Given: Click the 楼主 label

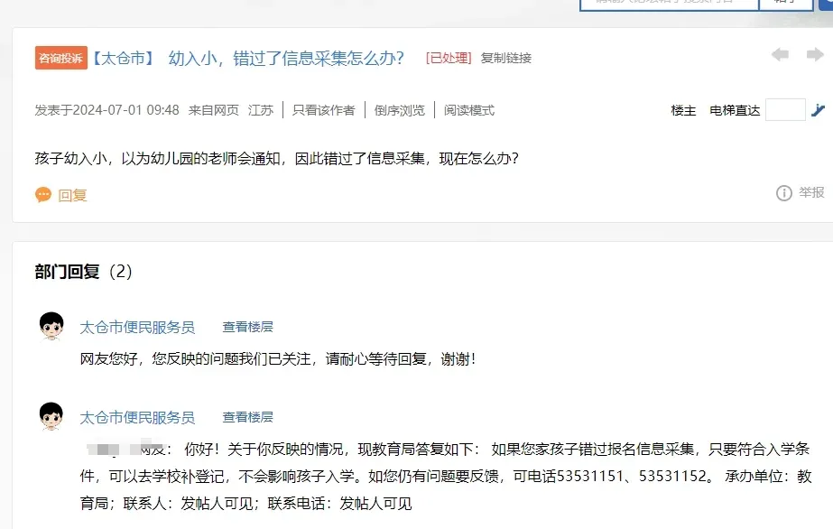Looking at the screenshot, I should [x=683, y=110].
